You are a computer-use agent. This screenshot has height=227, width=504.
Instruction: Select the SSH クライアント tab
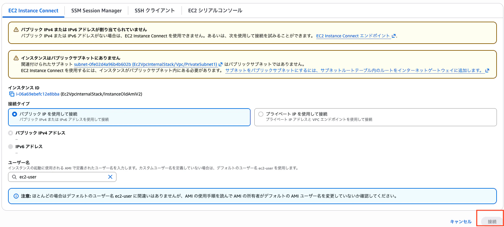coord(155,11)
